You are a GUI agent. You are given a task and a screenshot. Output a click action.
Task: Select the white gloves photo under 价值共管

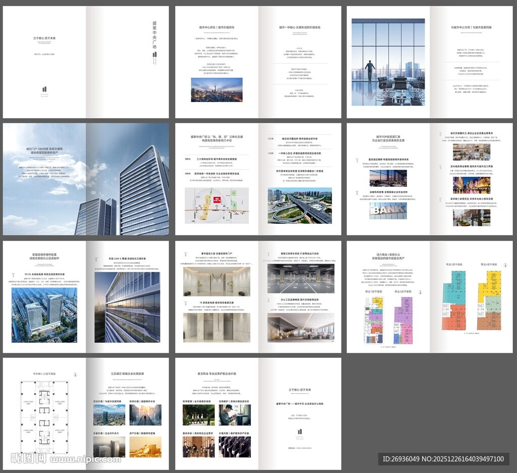235,447
